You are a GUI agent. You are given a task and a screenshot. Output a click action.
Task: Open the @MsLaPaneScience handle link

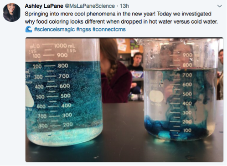pyautogui.click(x=90, y=6)
